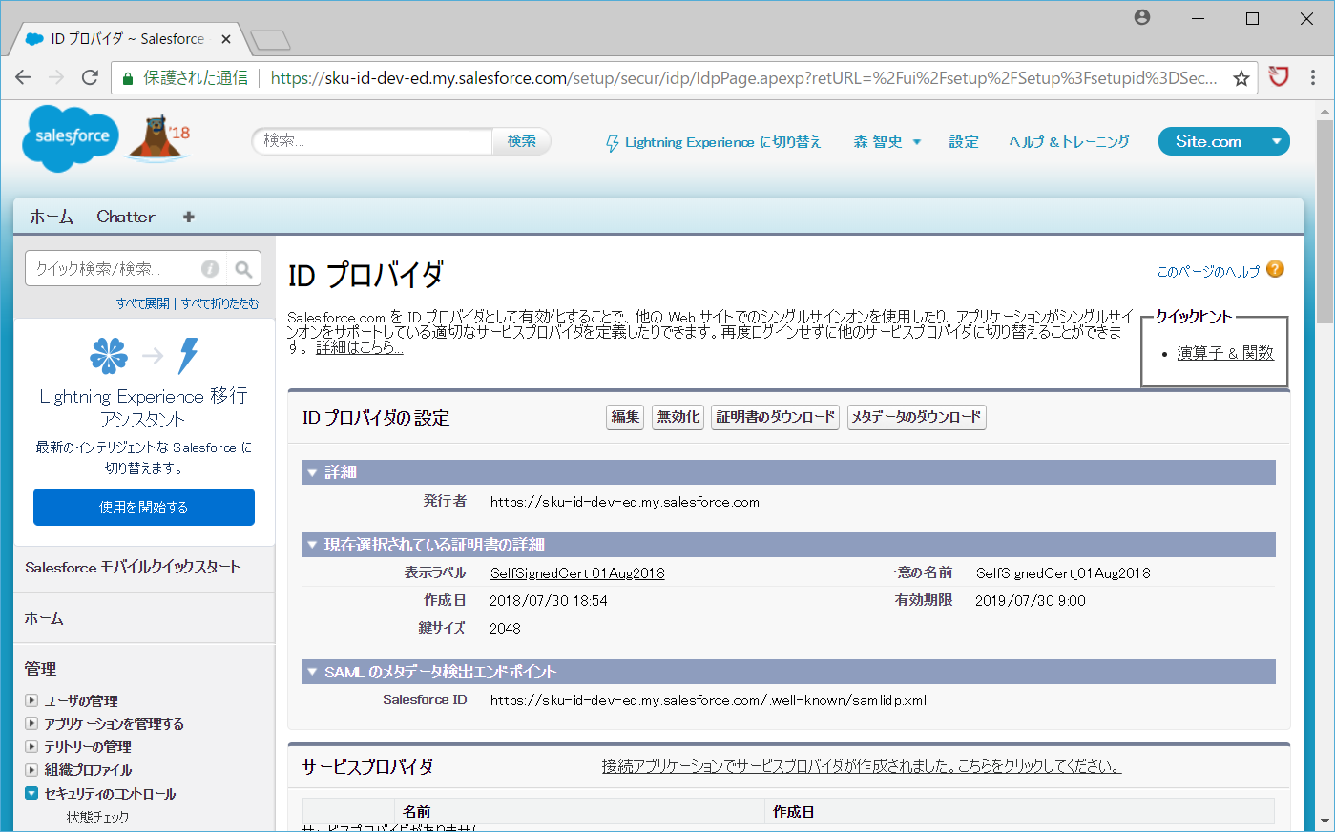Viewport: 1335px width, 832px height.
Task: Bookmark this page with the star icon
Action: click(x=1241, y=78)
